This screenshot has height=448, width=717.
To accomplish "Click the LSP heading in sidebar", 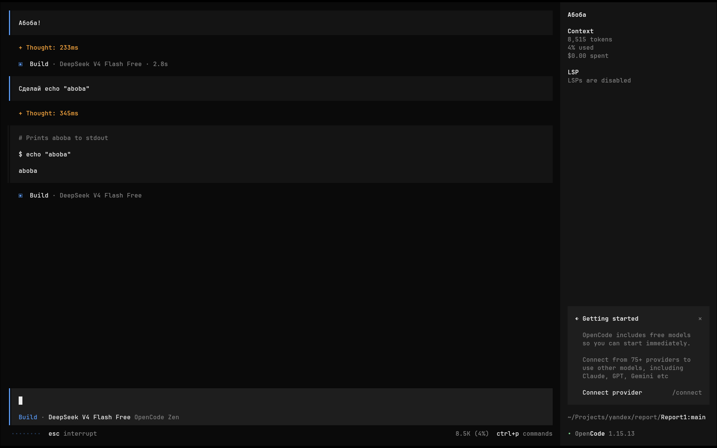I will click(573, 72).
